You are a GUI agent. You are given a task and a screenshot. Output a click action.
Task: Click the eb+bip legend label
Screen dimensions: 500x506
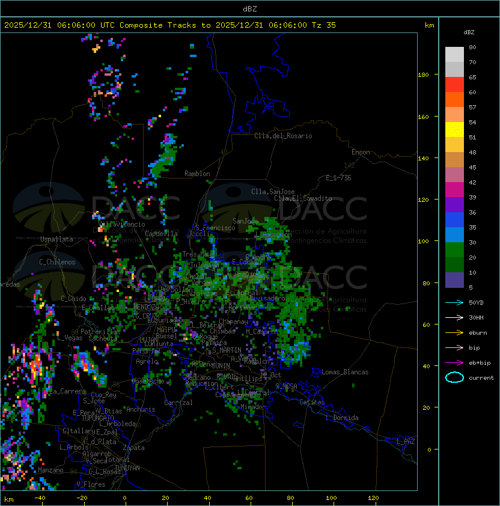(480, 363)
